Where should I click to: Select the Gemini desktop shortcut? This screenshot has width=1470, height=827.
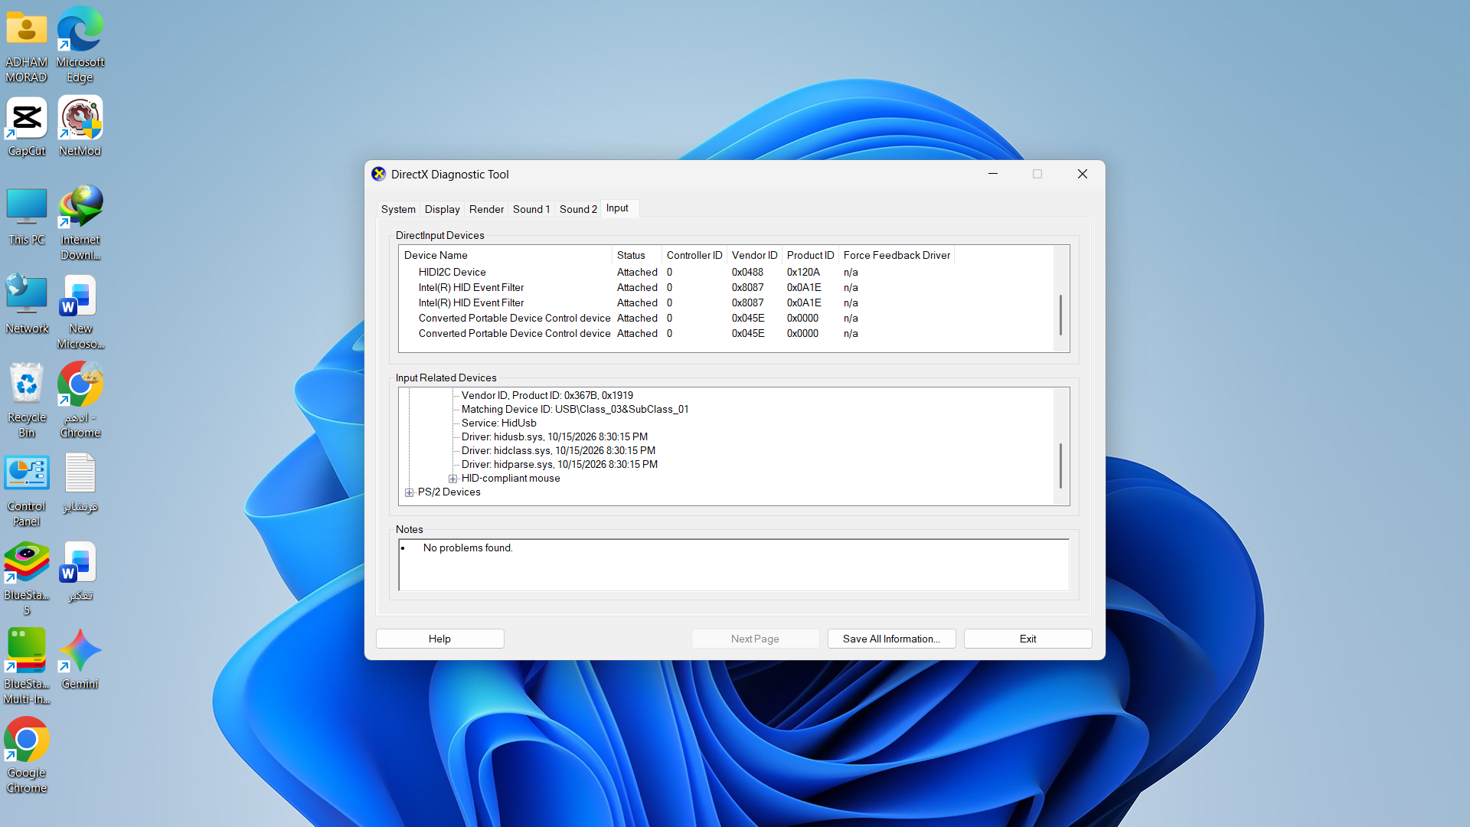pyautogui.click(x=80, y=659)
